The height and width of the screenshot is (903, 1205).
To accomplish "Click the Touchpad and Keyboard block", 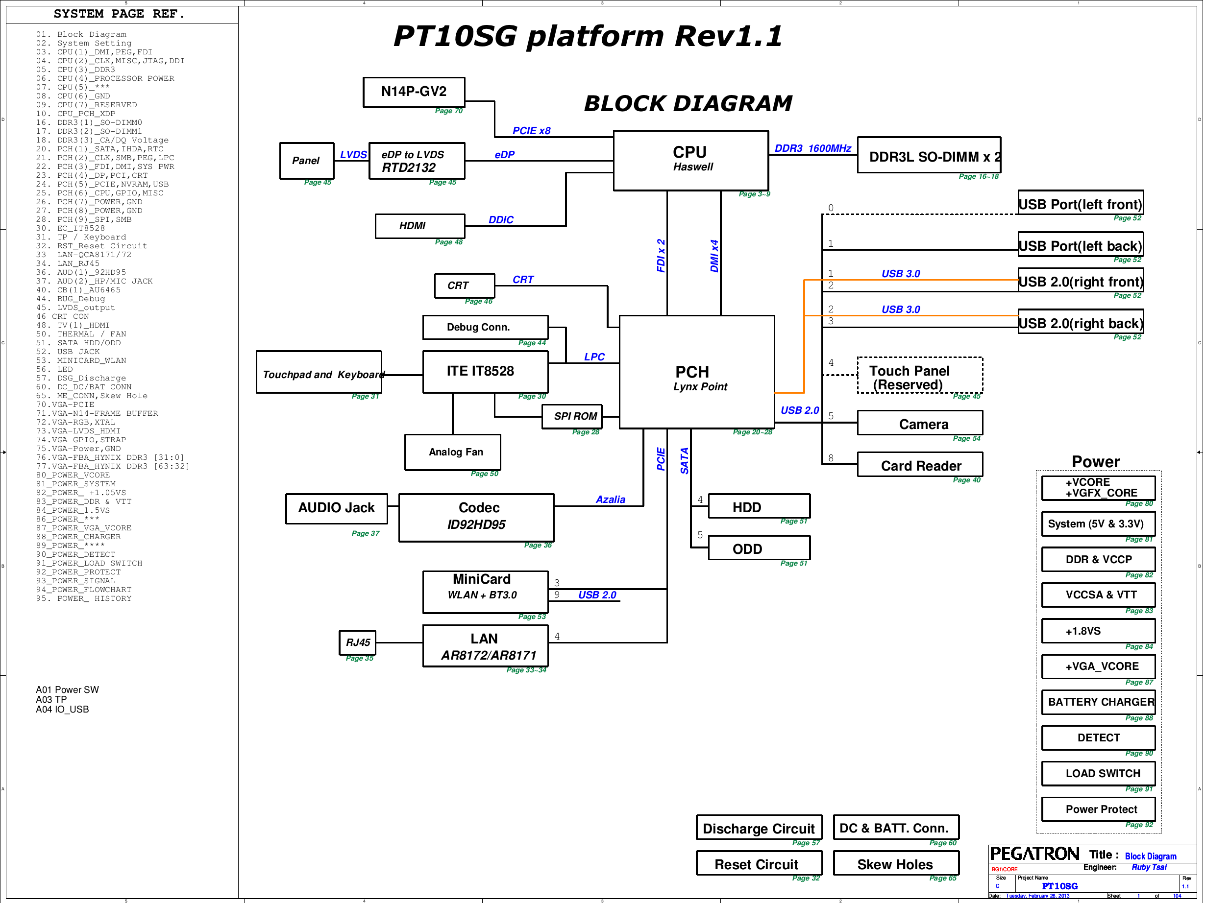I will [319, 372].
